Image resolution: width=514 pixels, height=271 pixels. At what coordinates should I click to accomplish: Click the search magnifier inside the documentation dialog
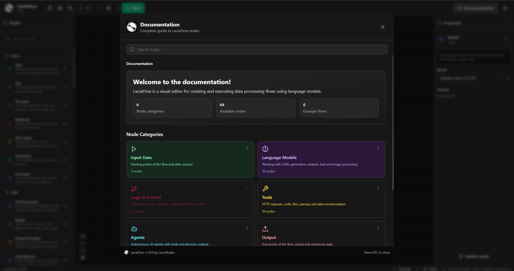(x=132, y=49)
